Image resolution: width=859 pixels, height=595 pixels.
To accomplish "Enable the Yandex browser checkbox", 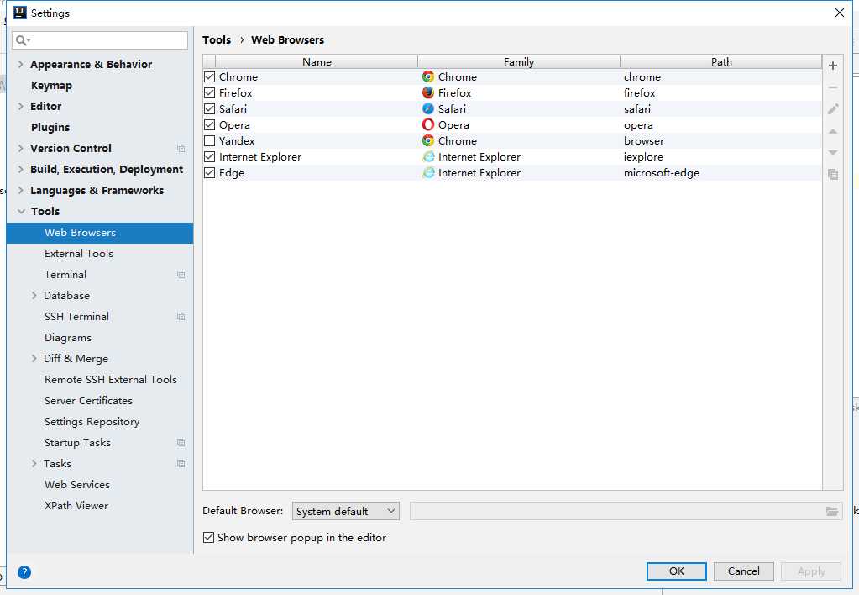I will click(x=209, y=140).
